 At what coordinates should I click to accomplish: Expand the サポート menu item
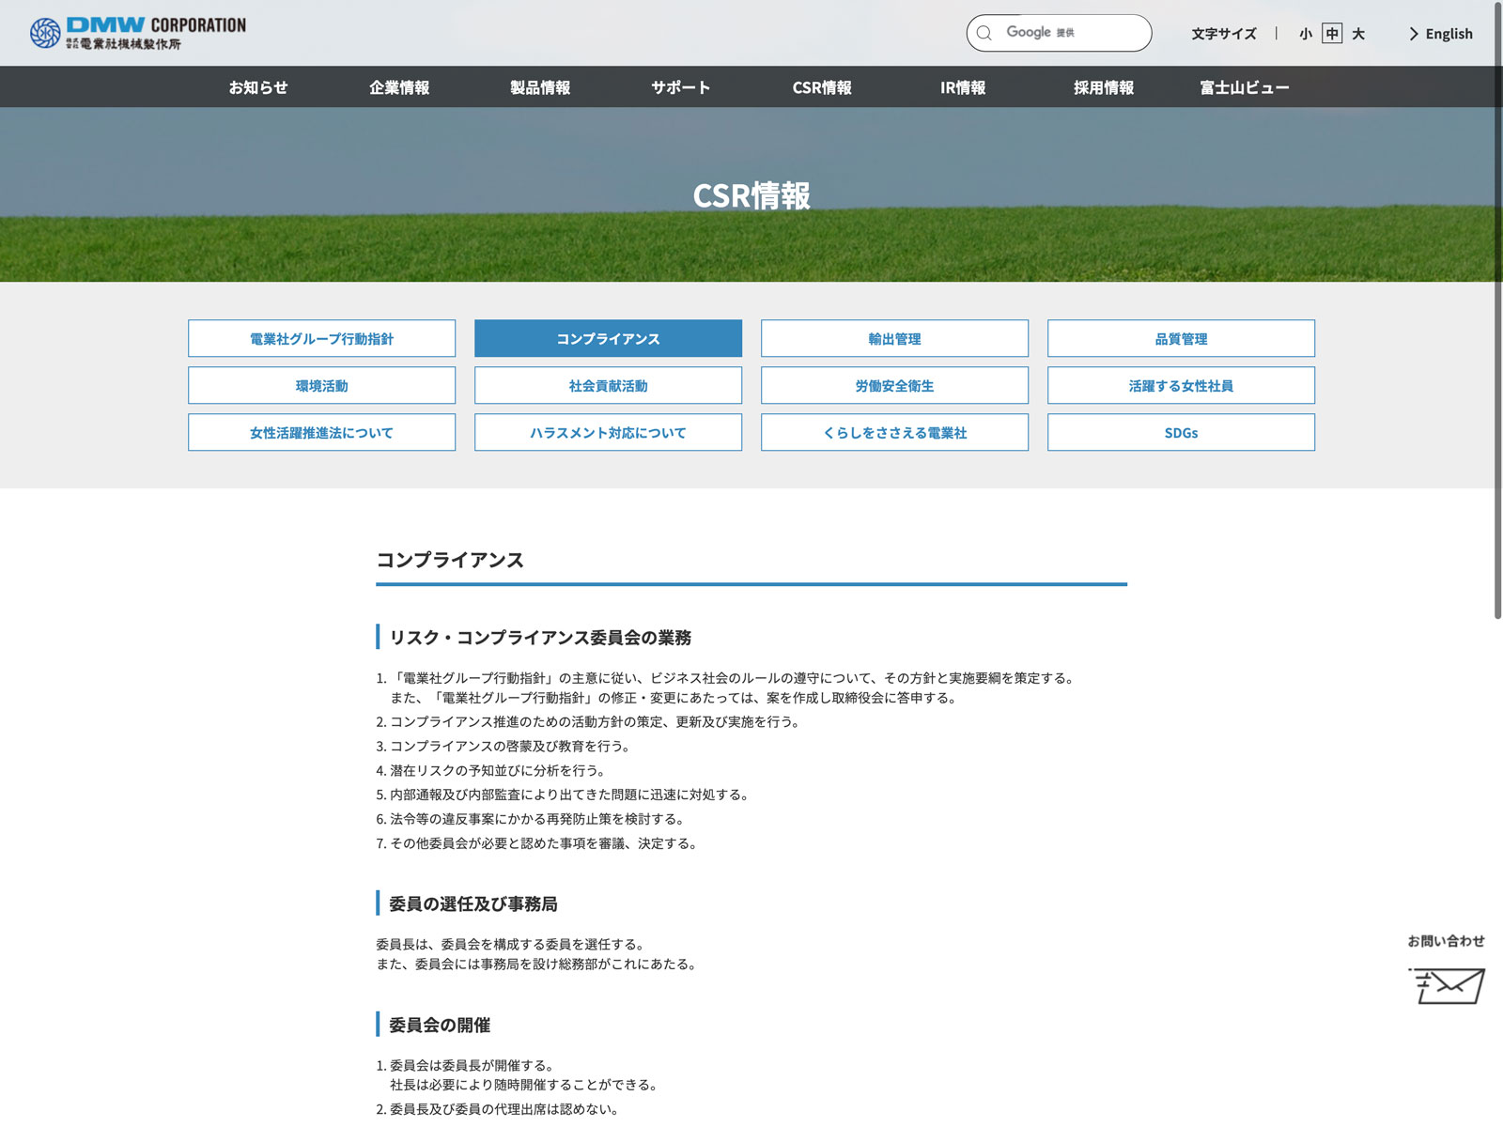pos(681,87)
